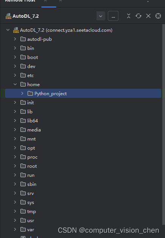
Task: Select the etc folder
Action: 30,75
